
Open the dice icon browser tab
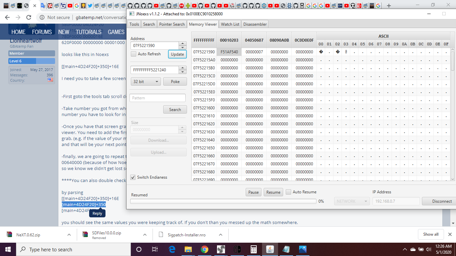233,6
